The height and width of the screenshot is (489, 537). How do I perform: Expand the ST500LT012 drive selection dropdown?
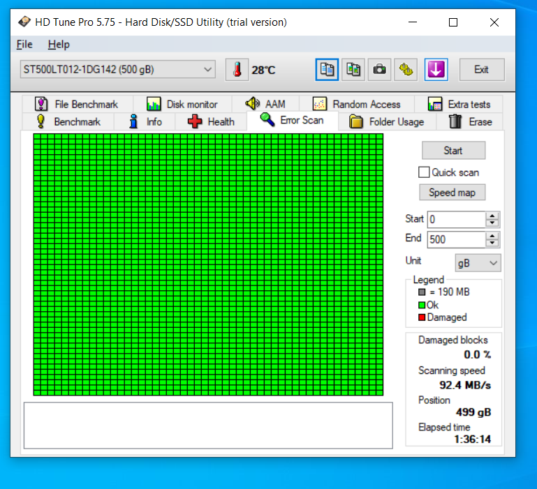point(207,70)
